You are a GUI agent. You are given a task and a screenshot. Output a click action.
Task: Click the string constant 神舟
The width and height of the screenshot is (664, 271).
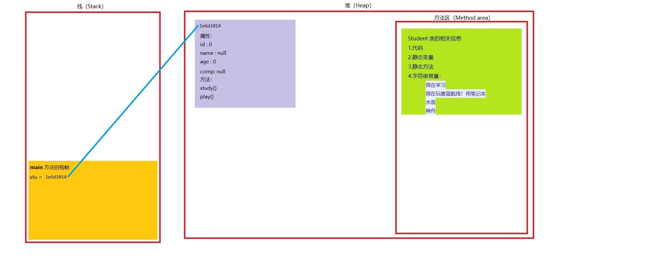pyautogui.click(x=430, y=111)
